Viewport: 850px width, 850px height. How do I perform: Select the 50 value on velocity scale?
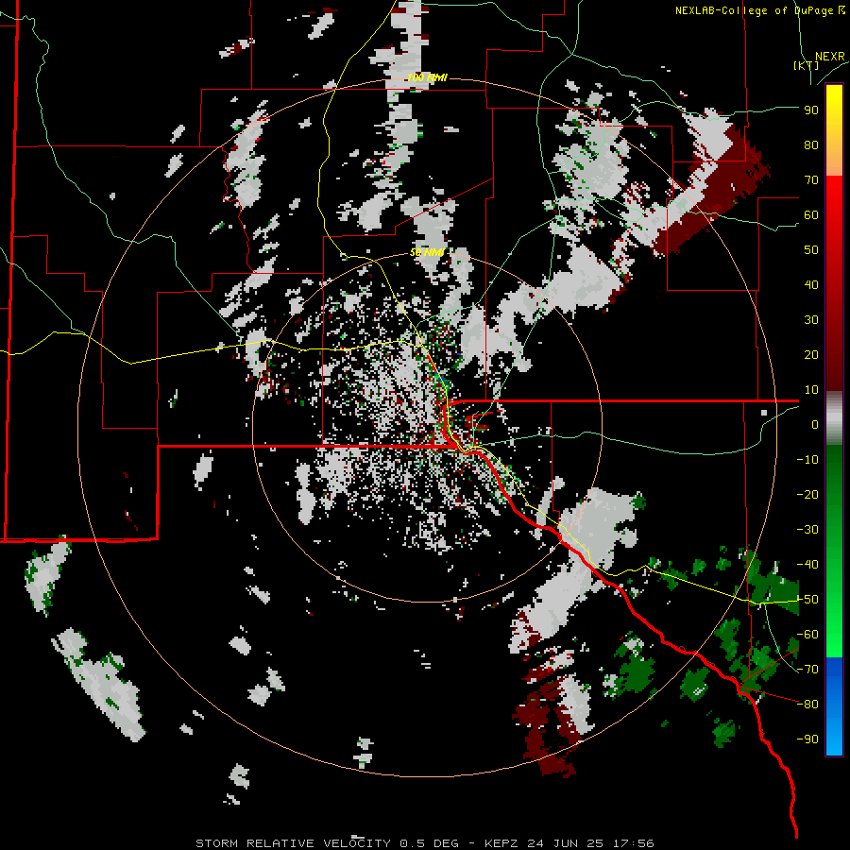click(811, 250)
